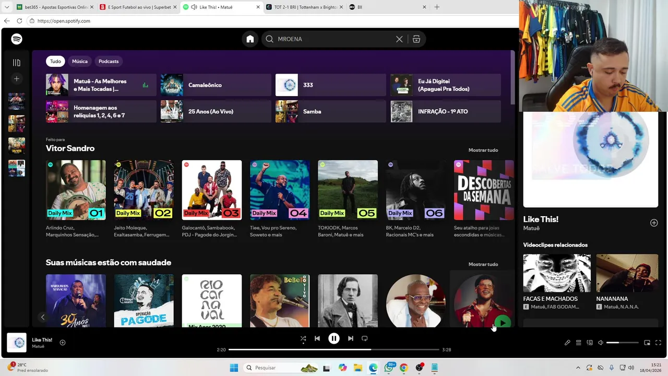Add current track to Liked Songs in player bar
The width and height of the screenshot is (668, 376).
tap(63, 343)
